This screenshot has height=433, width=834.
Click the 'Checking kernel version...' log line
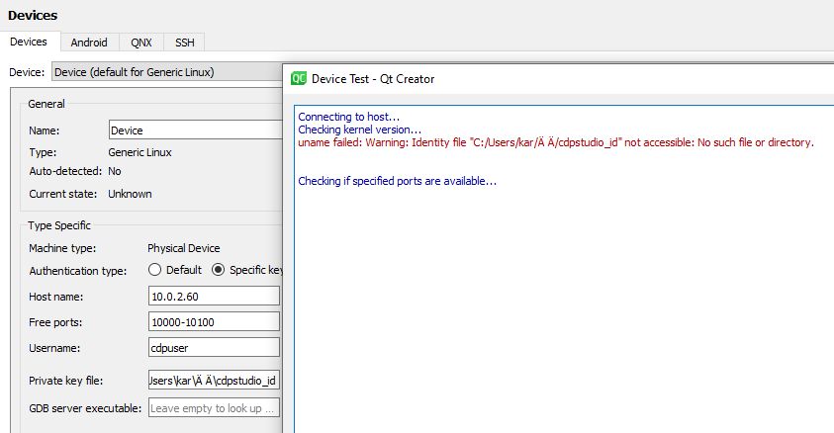(359, 130)
